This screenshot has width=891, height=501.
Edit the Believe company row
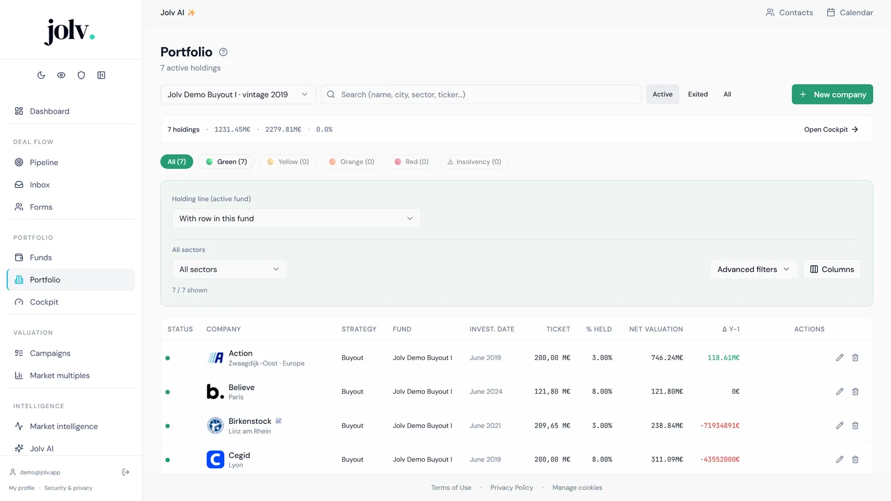pyautogui.click(x=839, y=391)
